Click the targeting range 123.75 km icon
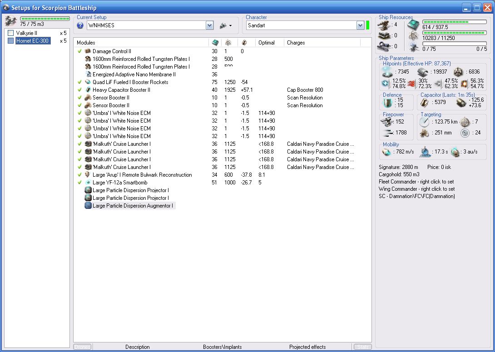Image resolution: width=495 pixels, height=352 pixels. click(424, 122)
